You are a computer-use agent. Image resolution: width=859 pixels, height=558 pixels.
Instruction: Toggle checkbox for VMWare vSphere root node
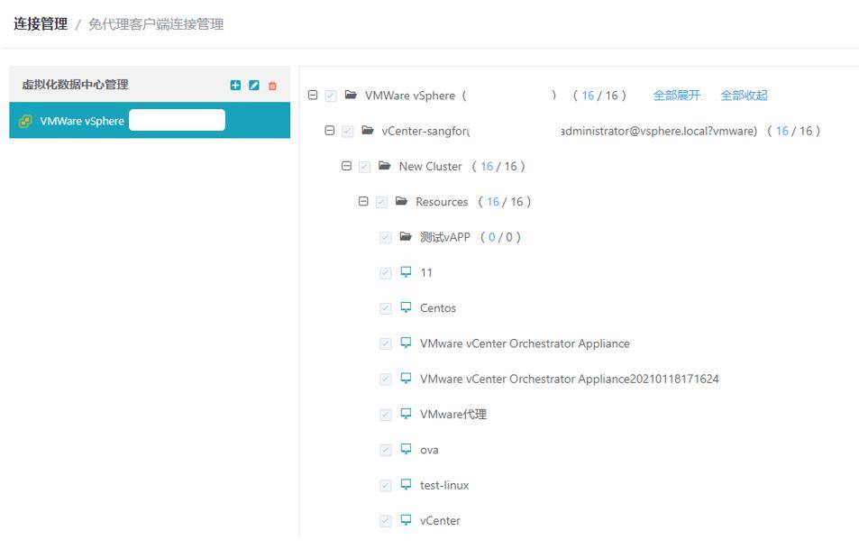pos(330,96)
